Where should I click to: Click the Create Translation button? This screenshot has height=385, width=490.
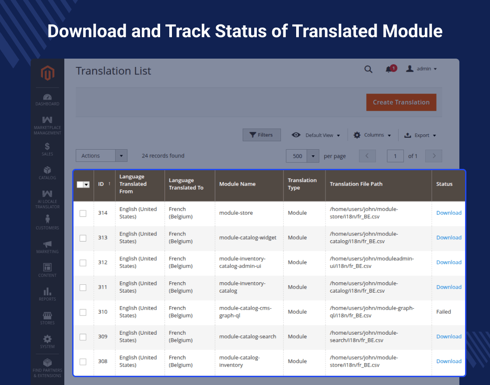click(401, 102)
